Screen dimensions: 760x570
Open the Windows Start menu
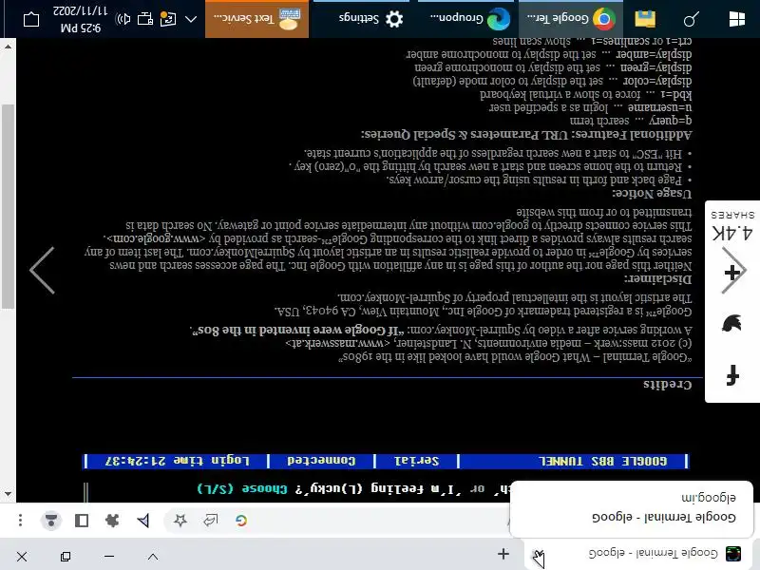737,19
